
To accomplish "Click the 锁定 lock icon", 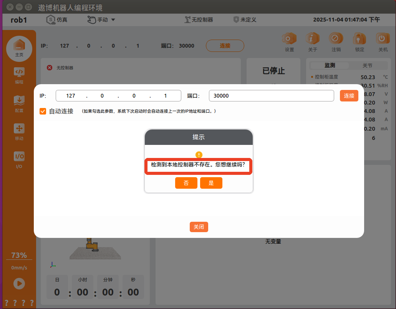I will [360, 39].
